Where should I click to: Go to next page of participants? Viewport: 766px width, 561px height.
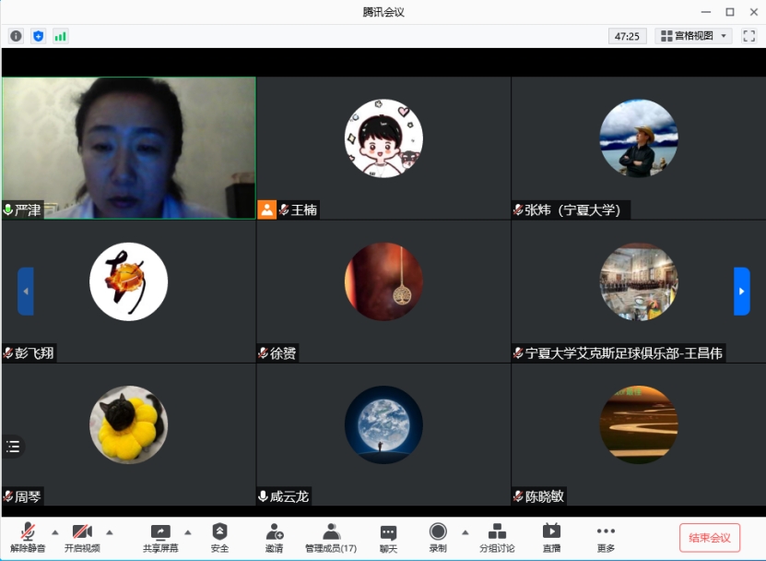point(741,291)
